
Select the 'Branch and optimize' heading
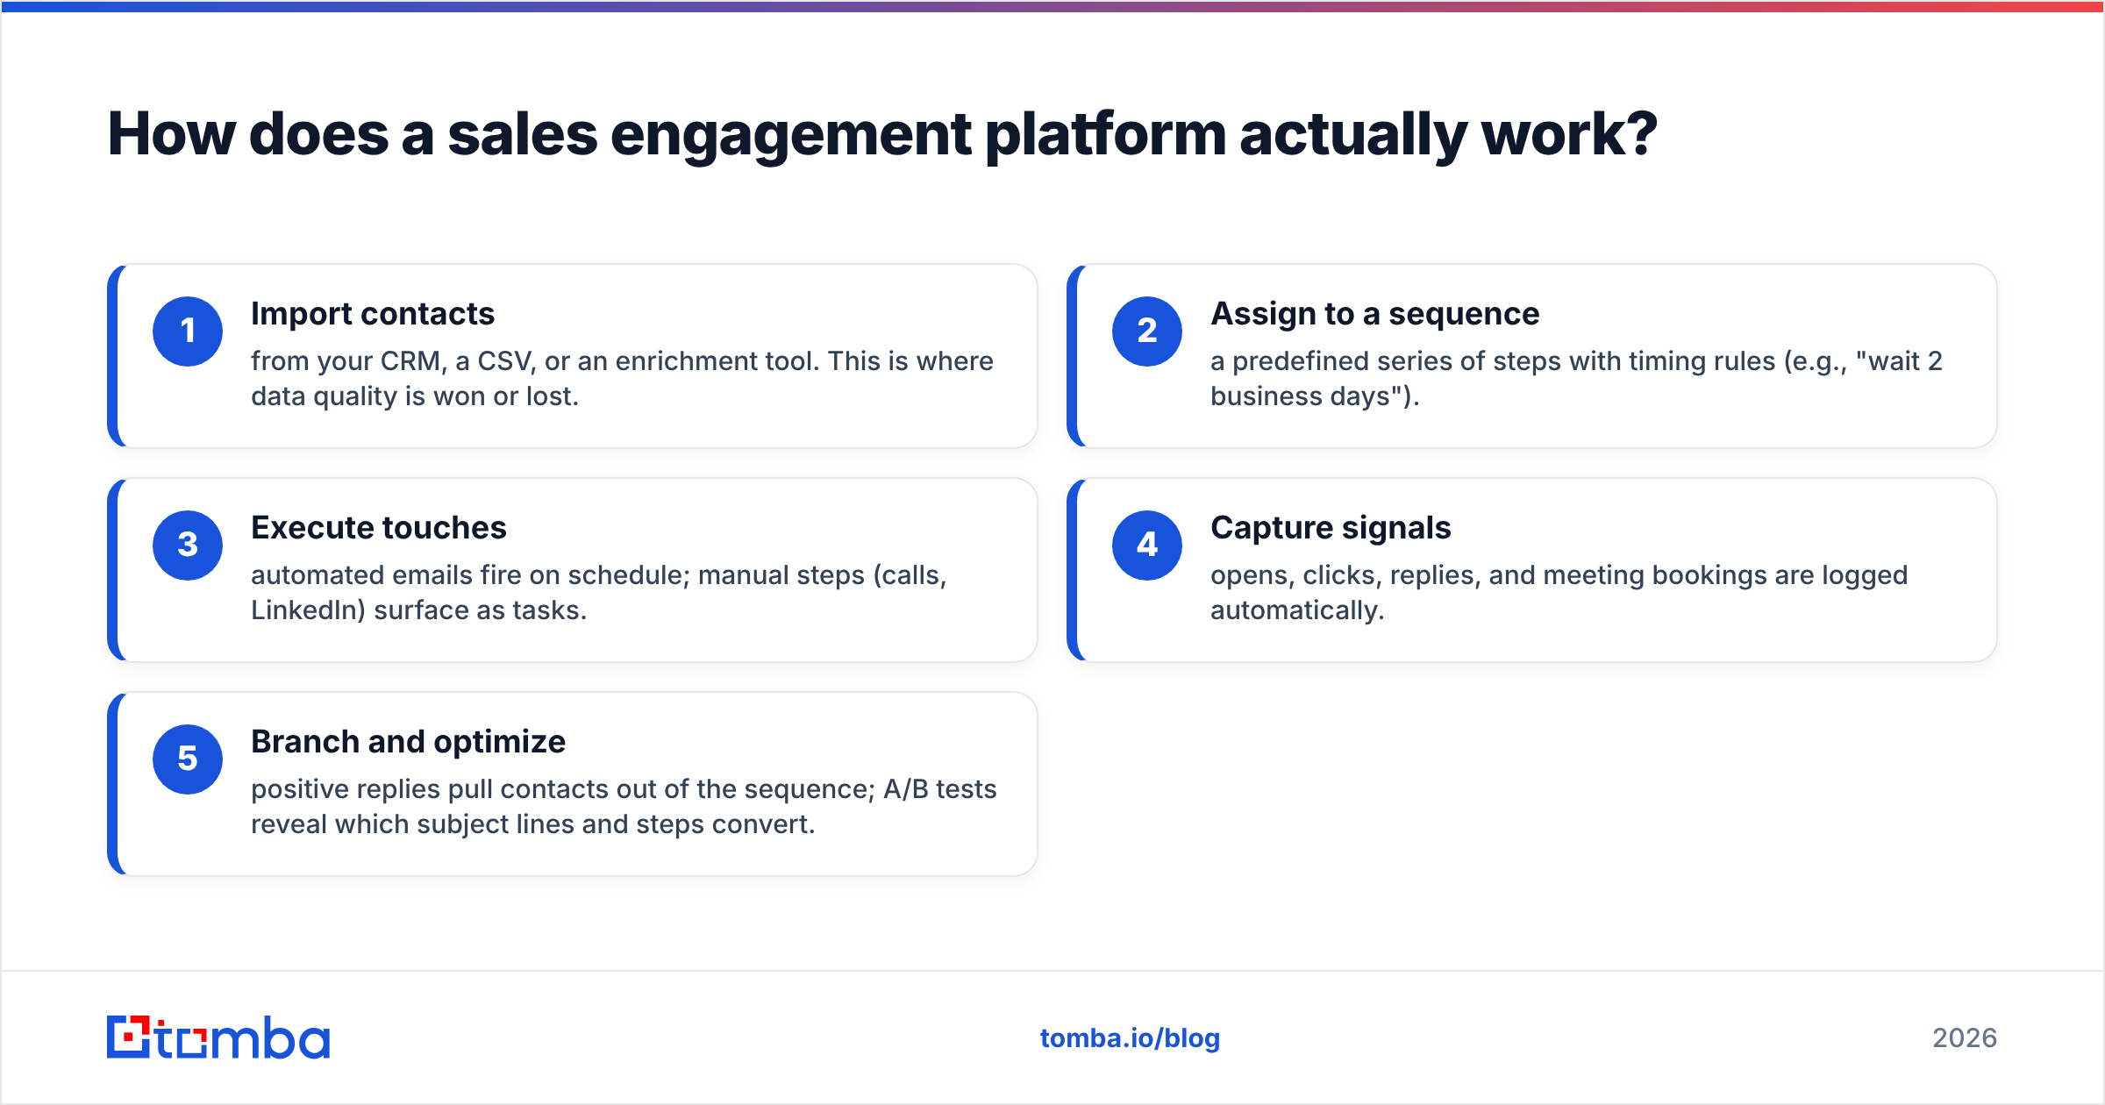coord(408,742)
